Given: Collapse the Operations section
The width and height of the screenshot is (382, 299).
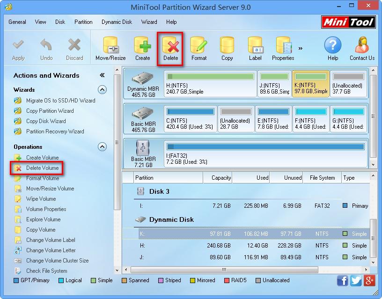Looking at the screenshot, I should coord(102,146).
